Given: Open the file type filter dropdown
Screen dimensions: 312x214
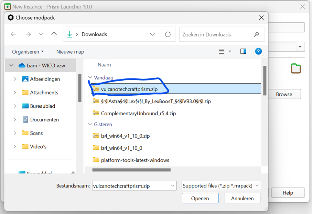Looking at the screenshot, I should [221, 186].
